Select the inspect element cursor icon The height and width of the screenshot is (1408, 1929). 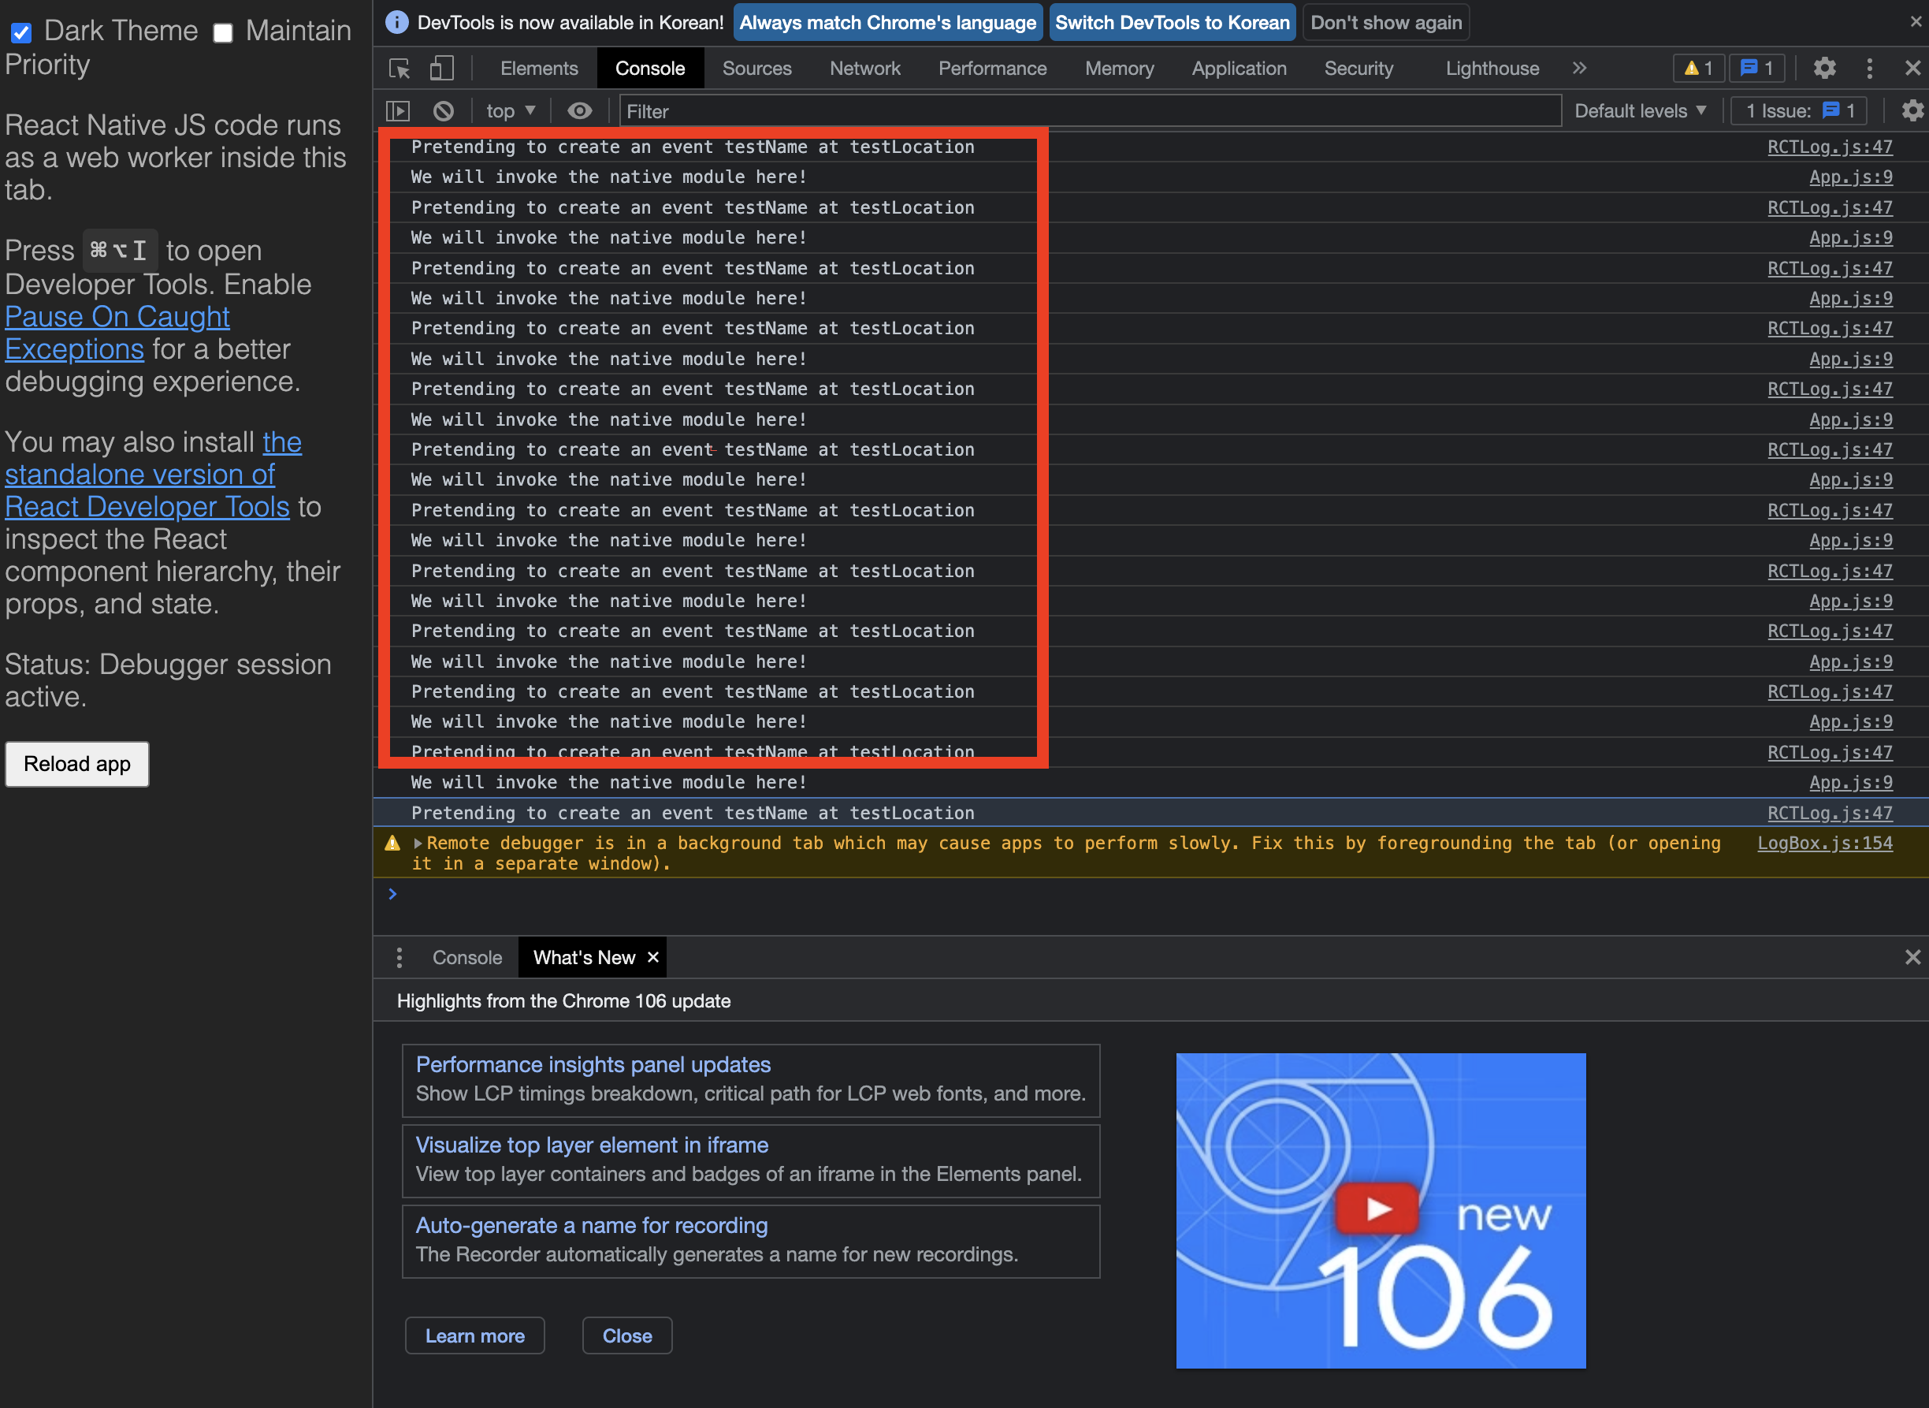click(400, 68)
